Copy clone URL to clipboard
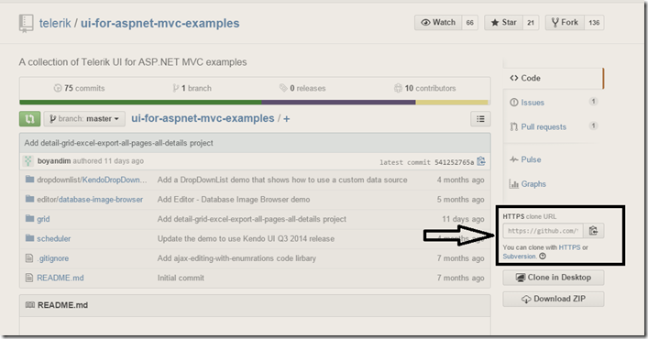The height and width of the screenshot is (339, 648). pyautogui.click(x=593, y=231)
